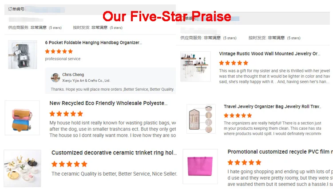
Task: Open New Recycled Eco Friendly Wholesale Polyester title
Action: (x=108, y=103)
